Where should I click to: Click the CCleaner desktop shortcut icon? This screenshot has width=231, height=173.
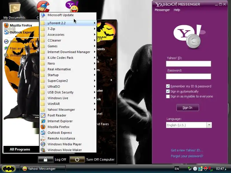[43, 7]
